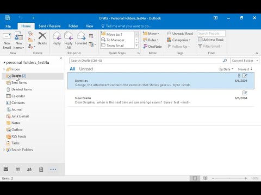Viewport: 261px width, 195px height.
Task: Open More respond actions dropdown
Action: [92, 44]
